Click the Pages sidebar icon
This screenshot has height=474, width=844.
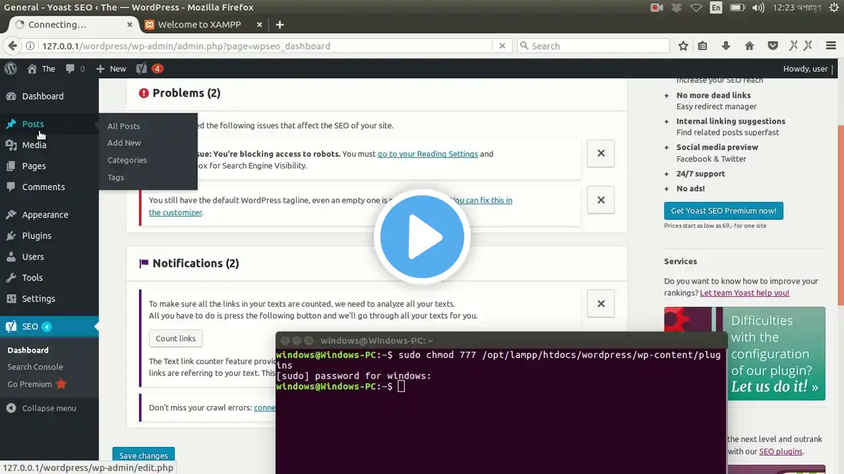click(x=11, y=166)
